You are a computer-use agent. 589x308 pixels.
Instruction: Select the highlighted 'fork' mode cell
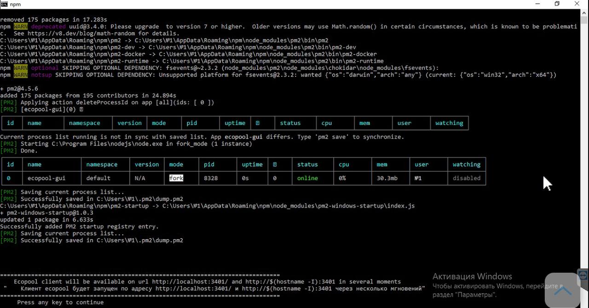coord(176,178)
